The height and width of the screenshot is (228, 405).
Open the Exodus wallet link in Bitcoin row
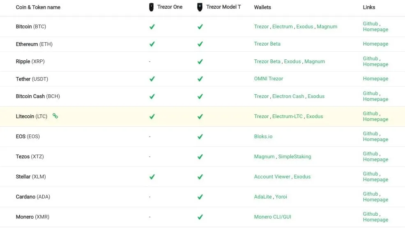point(304,27)
